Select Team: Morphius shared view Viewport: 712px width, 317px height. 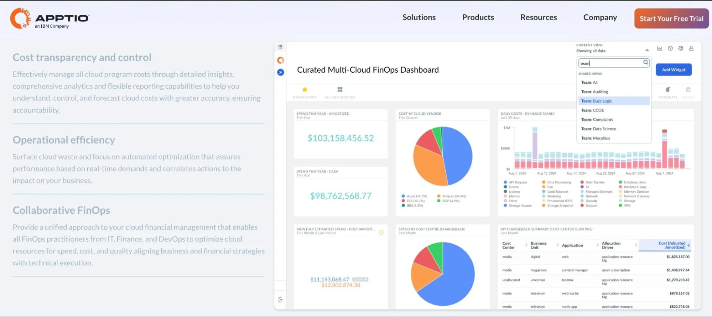(614, 138)
